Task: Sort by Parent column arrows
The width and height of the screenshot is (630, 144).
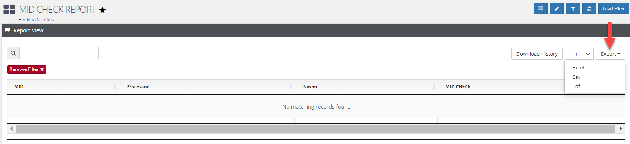Action: pos(434,87)
